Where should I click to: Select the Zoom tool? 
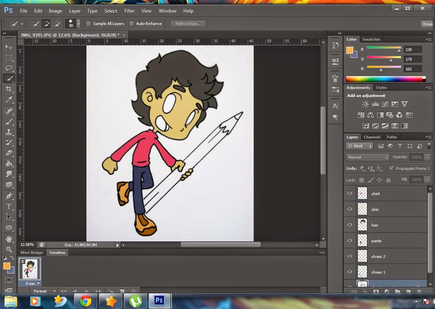[x=9, y=249]
